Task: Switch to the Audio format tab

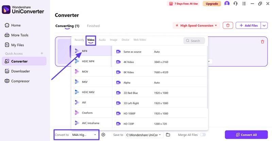Action: click(x=102, y=40)
